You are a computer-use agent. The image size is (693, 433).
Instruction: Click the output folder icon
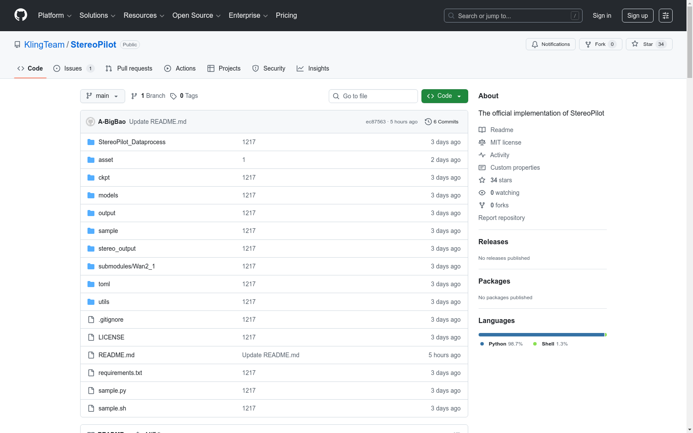[x=91, y=213]
